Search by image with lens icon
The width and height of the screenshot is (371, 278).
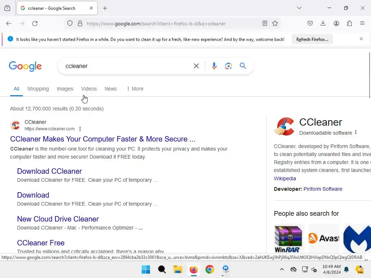[228, 66]
